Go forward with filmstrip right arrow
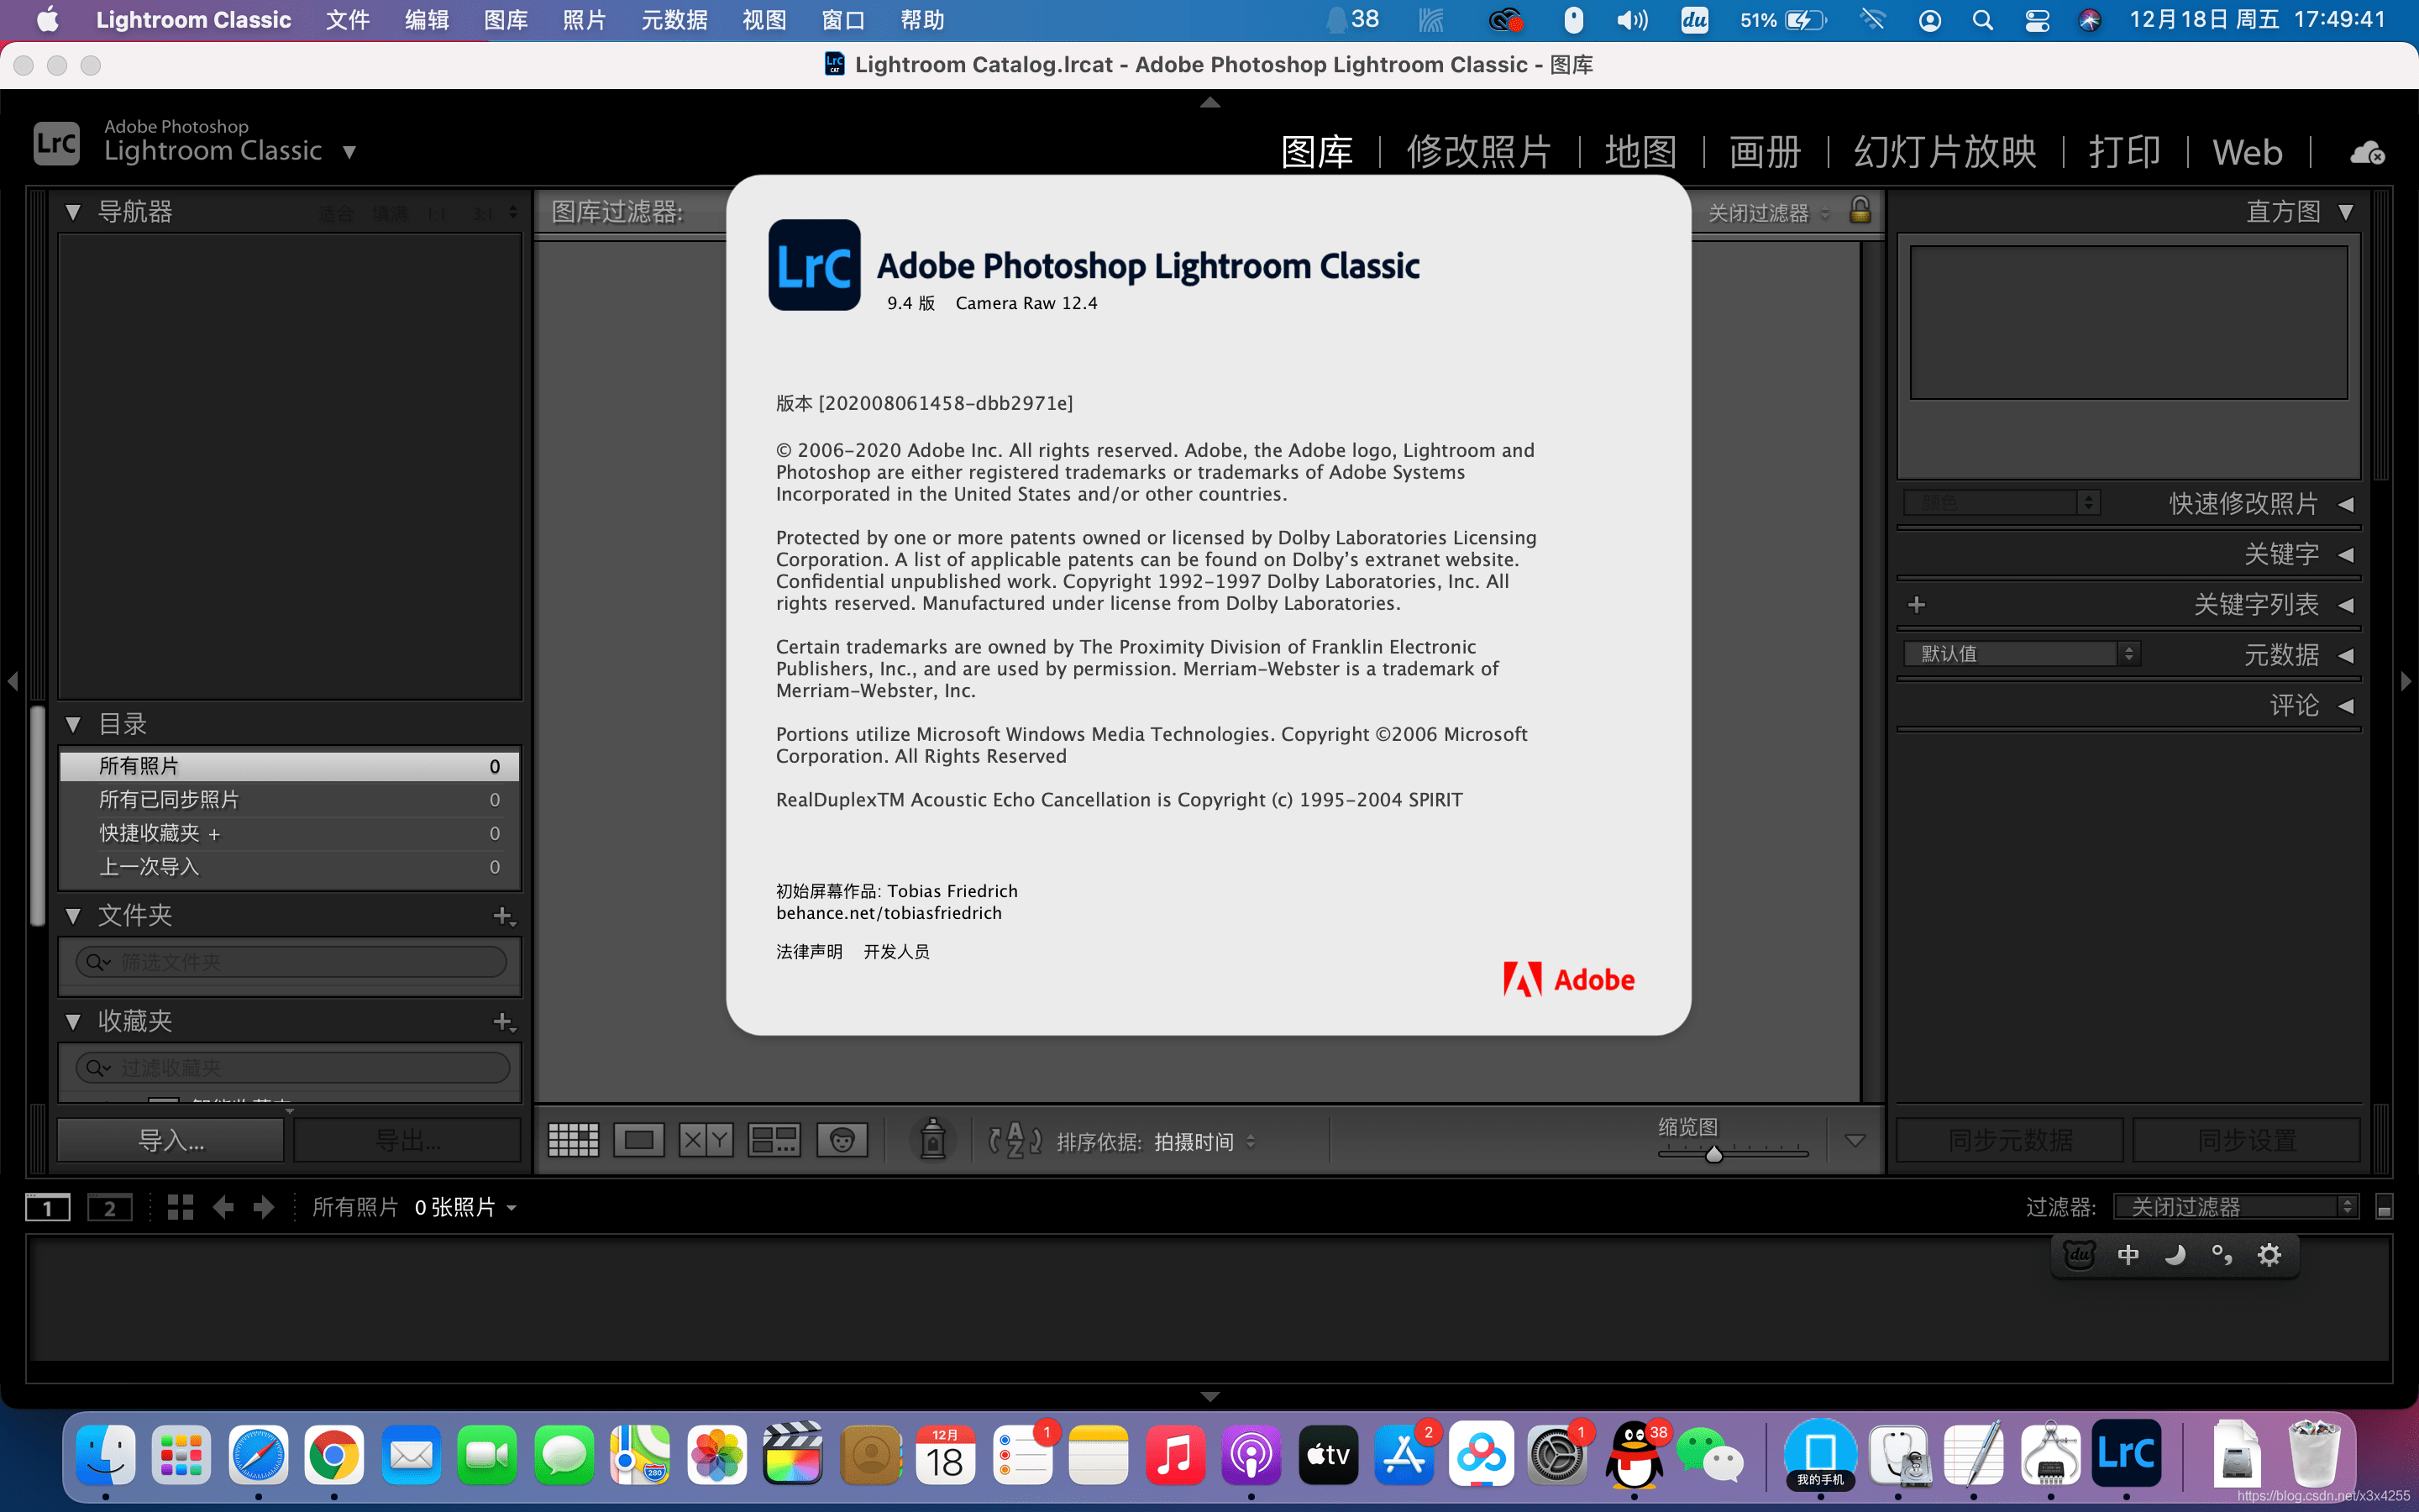 264,1207
